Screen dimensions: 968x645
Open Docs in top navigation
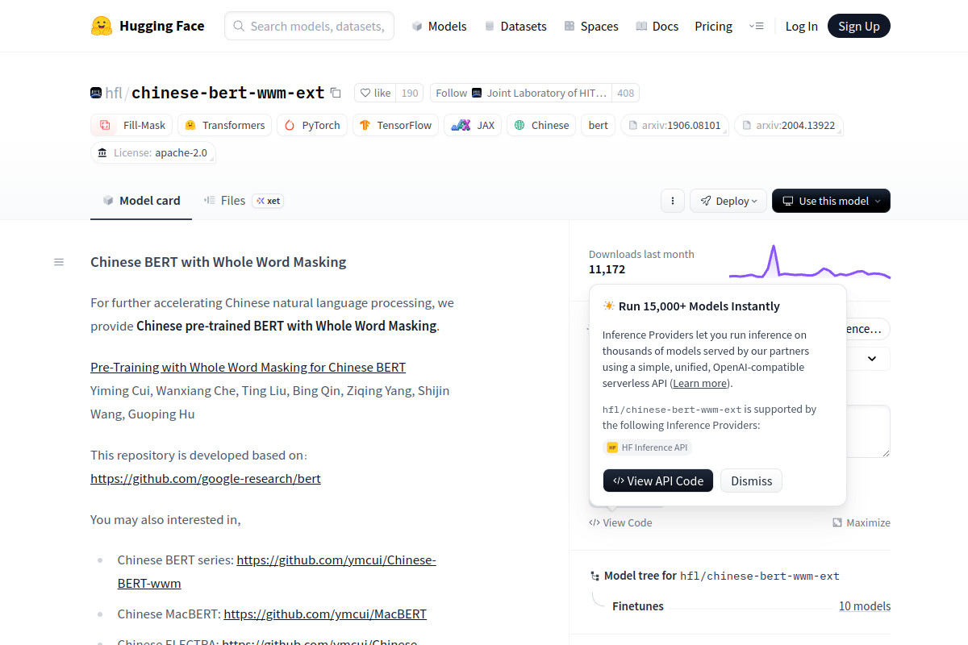pyautogui.click(x=657, y=26)
